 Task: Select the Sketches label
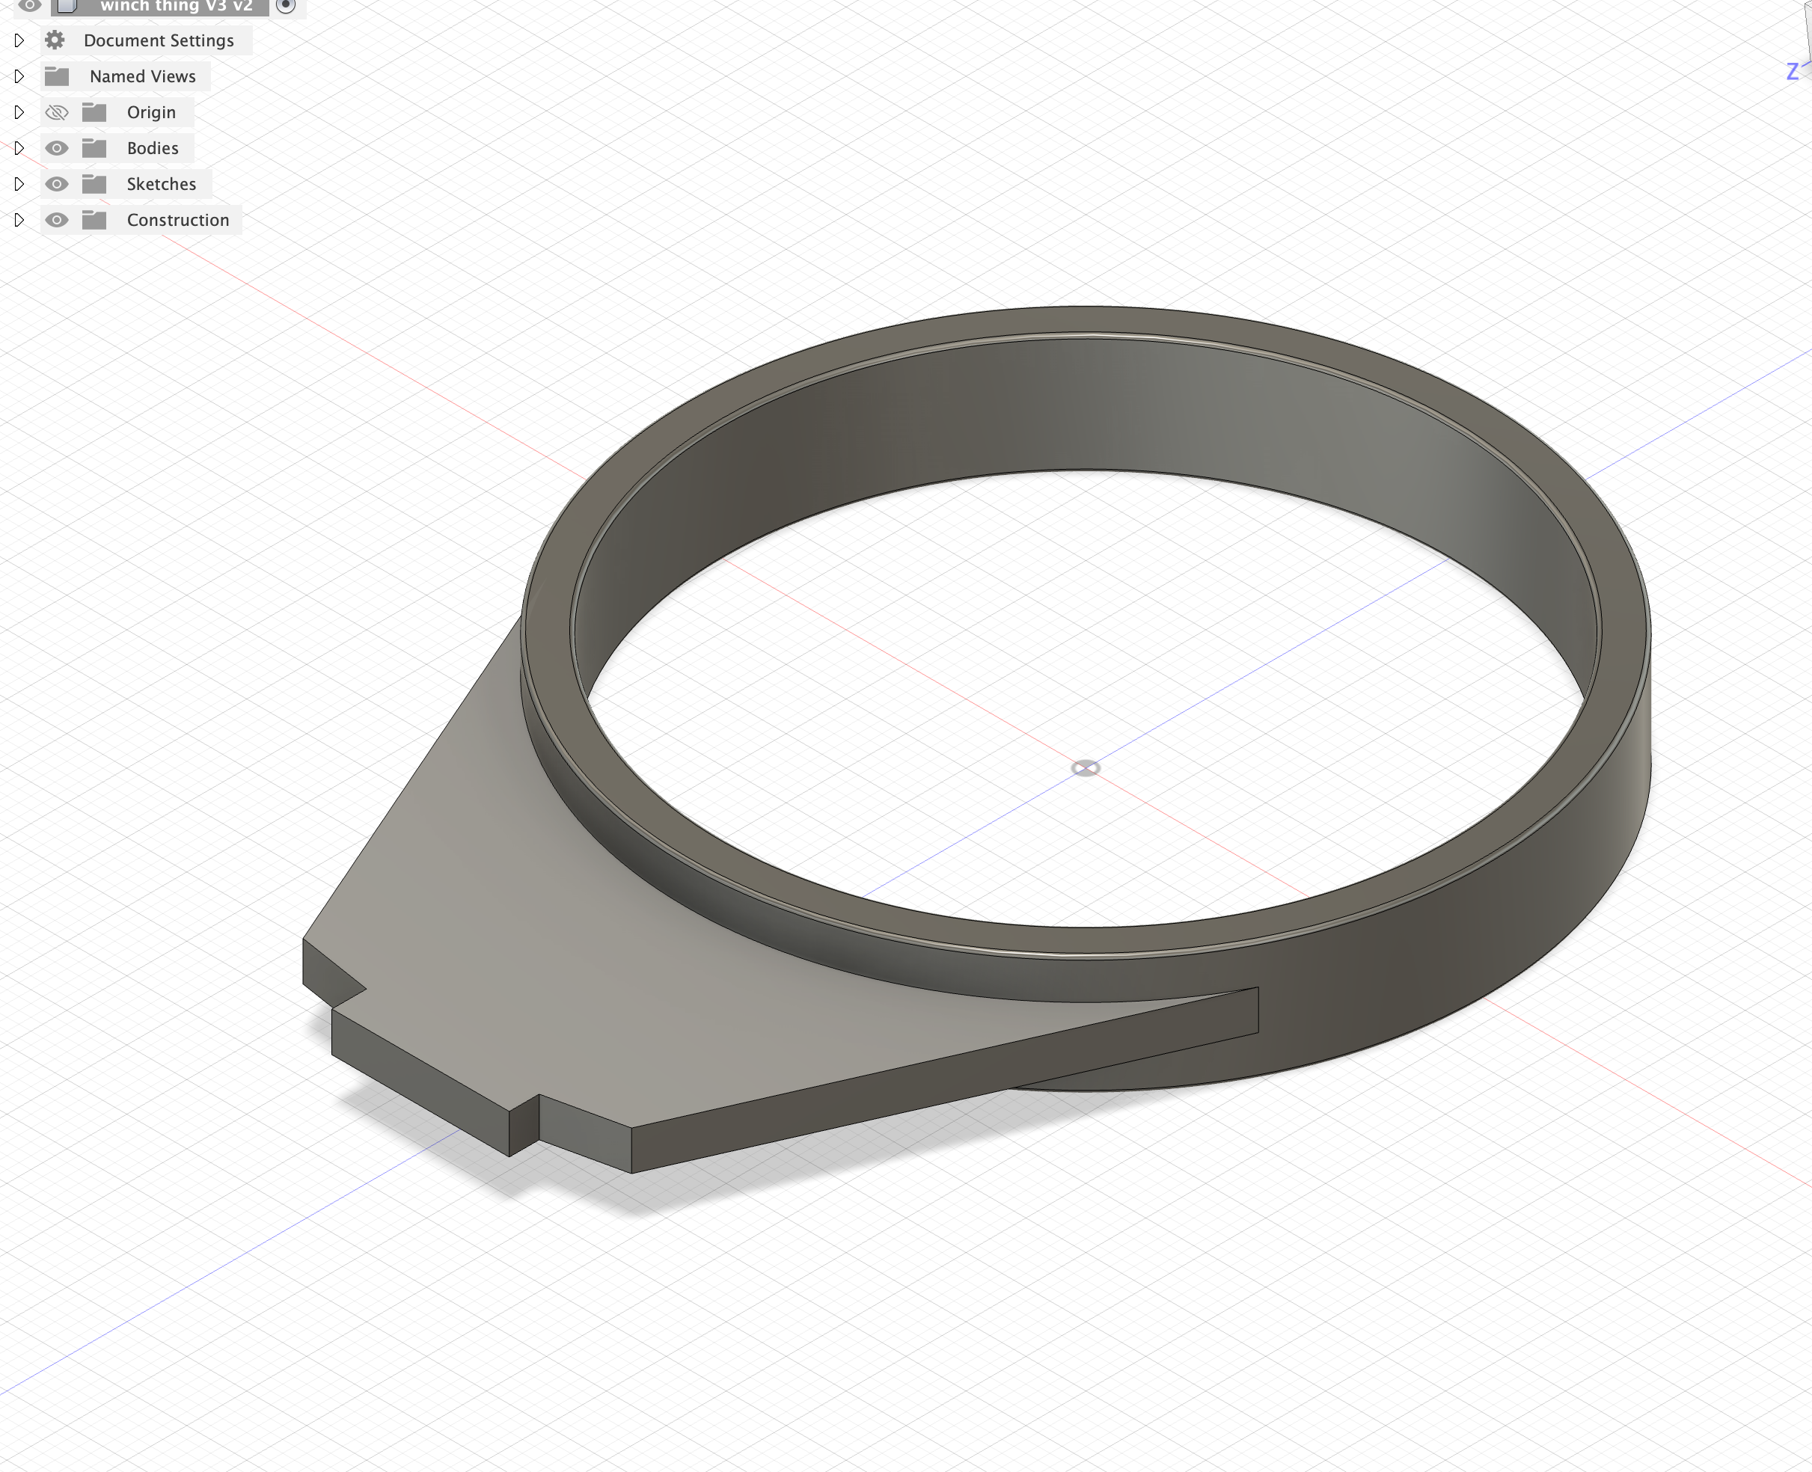(161, 184)
